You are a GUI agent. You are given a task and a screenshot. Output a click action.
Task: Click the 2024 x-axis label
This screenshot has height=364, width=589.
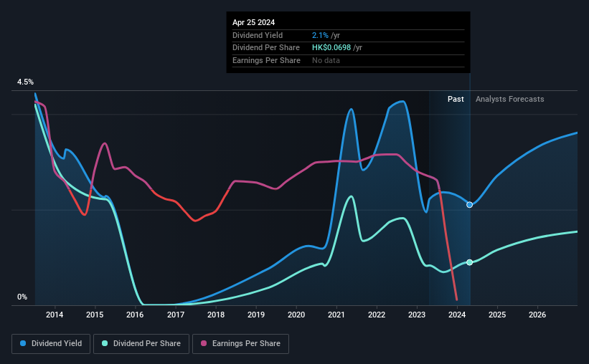point(457,315)
